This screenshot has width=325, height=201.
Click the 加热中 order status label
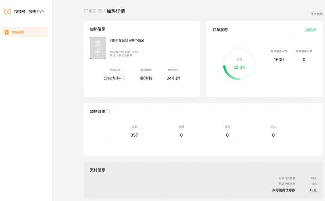pos(310,30)
